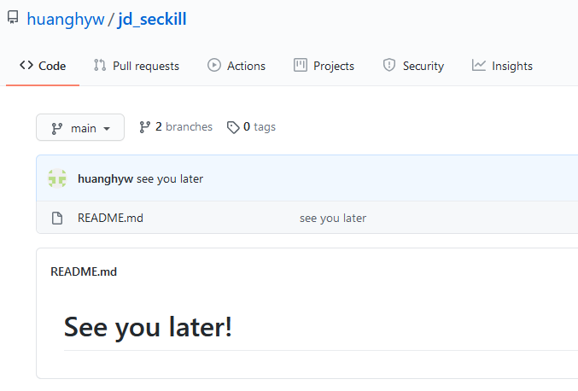Click the Insights graph icon
The height and width of the screenshot is (391, 578).
479,66
